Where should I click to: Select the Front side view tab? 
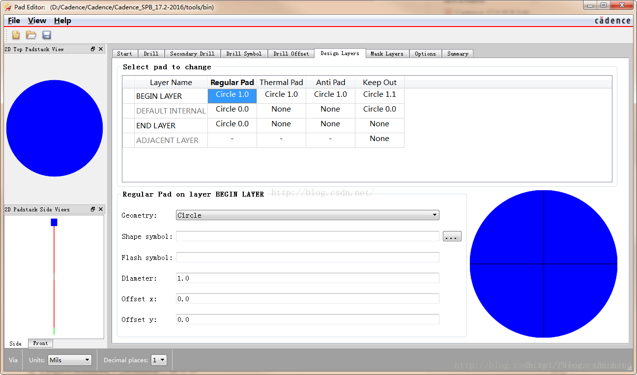[x=40, y=344]
